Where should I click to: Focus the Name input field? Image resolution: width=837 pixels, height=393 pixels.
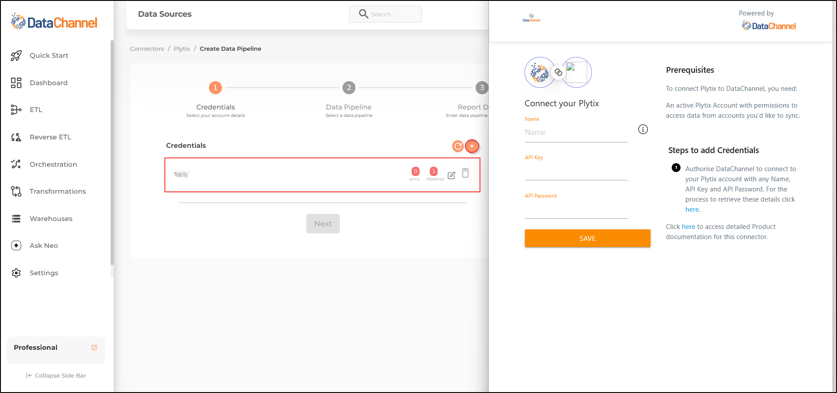pos(576,132)
